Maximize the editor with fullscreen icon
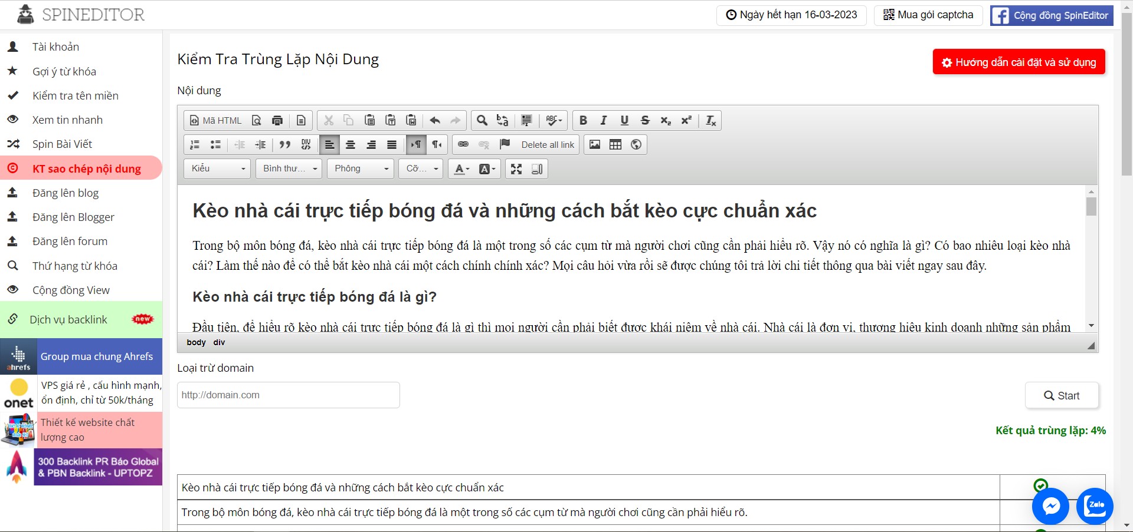 [516, 169]
